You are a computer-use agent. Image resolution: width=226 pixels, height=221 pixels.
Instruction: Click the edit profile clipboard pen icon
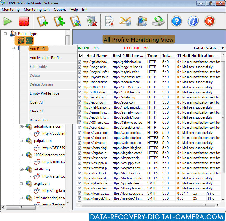point(76,21)
